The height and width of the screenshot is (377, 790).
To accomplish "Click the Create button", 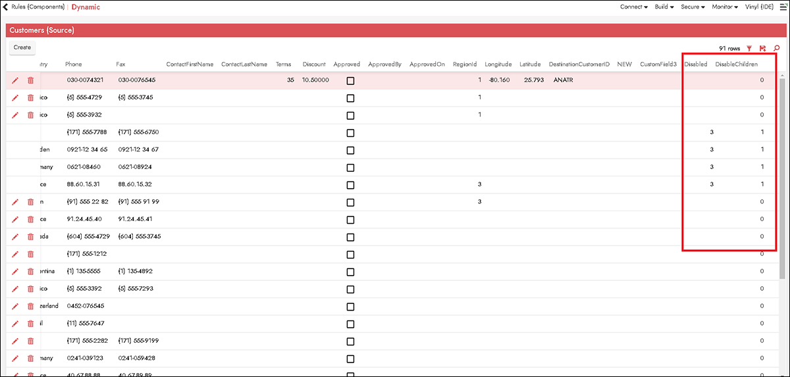I will [x=22, y=47].
